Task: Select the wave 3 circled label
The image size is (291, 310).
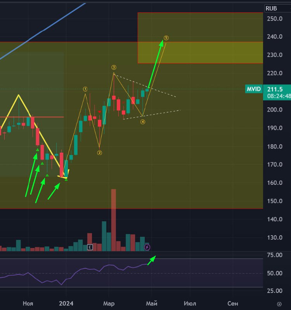Action: click(x=114, y=67)
